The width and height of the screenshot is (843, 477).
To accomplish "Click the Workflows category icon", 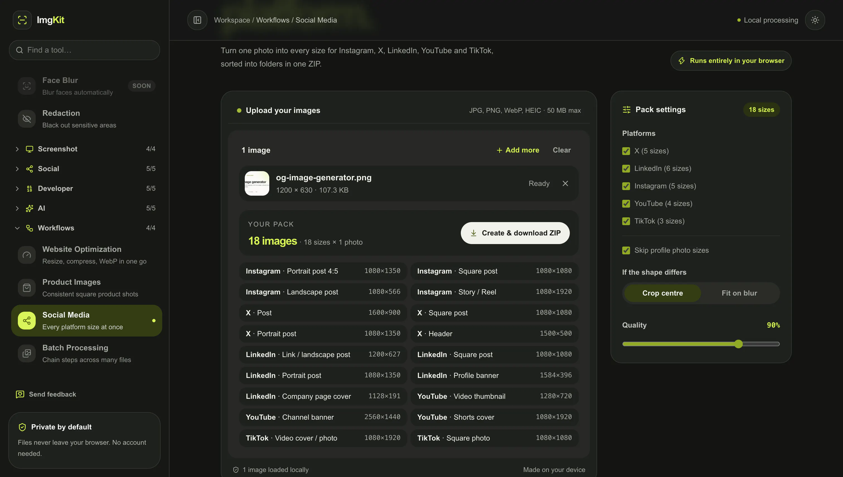I will [30, 228].
